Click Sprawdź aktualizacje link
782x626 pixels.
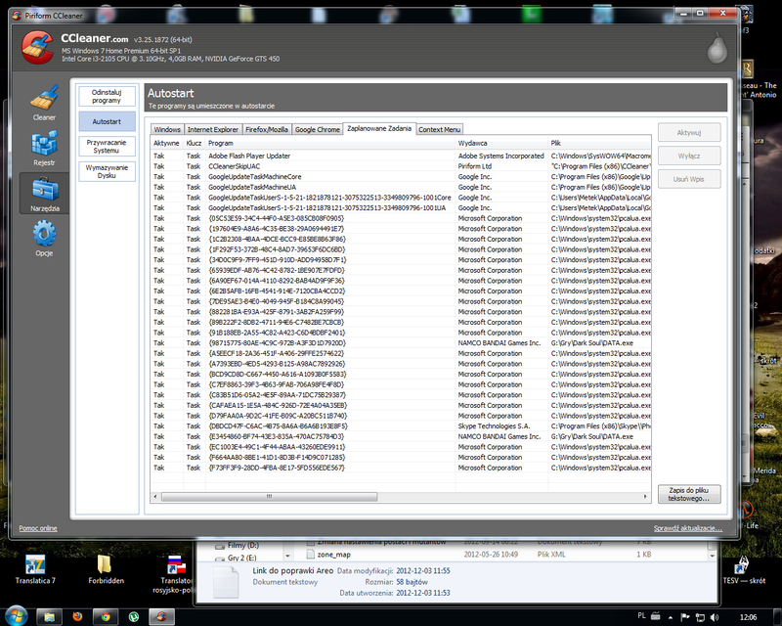tap(681, 528)
